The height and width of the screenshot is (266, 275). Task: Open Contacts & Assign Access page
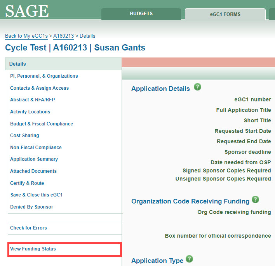[40, 88]
